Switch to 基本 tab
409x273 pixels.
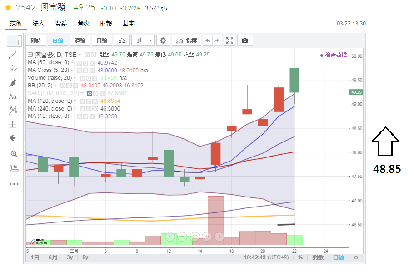point(128,24)
